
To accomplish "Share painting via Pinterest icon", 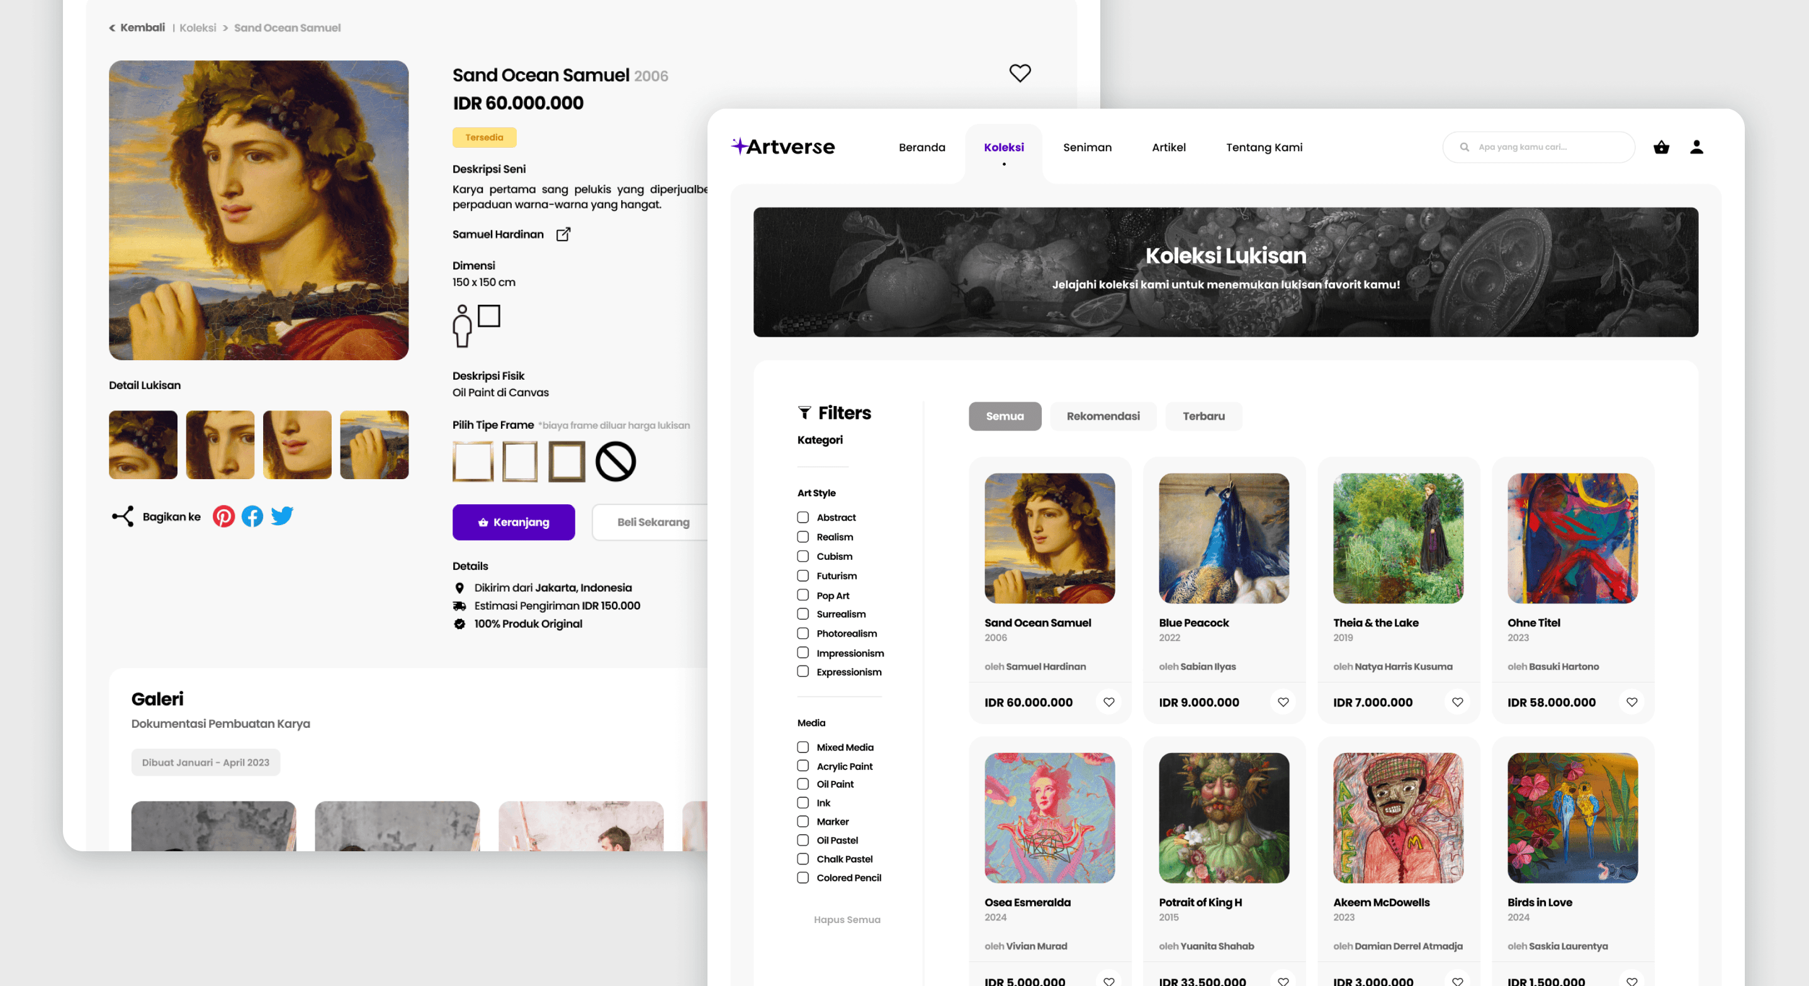I will pyautogui.click(x=223, y=516).
